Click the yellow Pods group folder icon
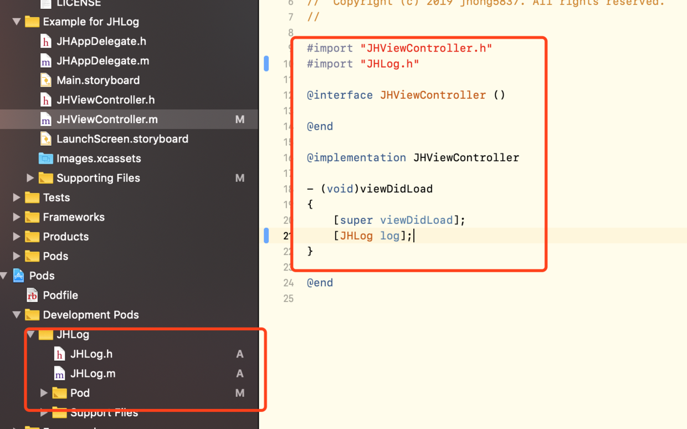The width and height of the screenshot is (687, 429). pyautogui.click(x=32, y=256)
